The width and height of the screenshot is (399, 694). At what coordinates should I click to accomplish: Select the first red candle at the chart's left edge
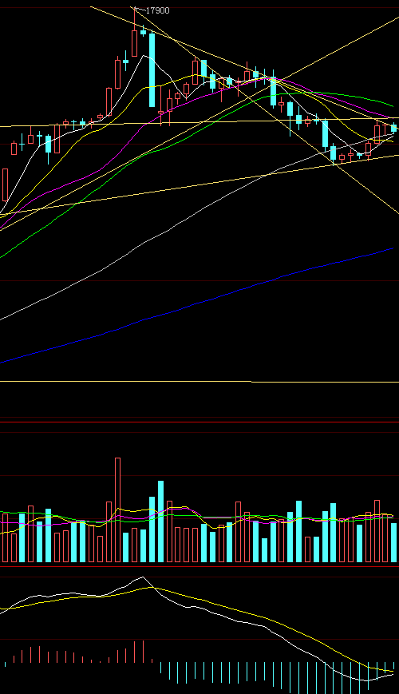(6, 184)
